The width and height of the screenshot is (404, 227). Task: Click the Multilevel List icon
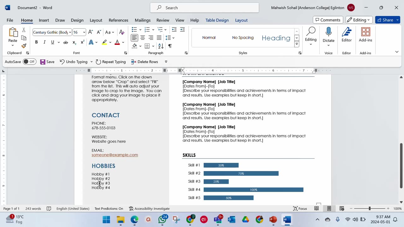tap(160, 30)
